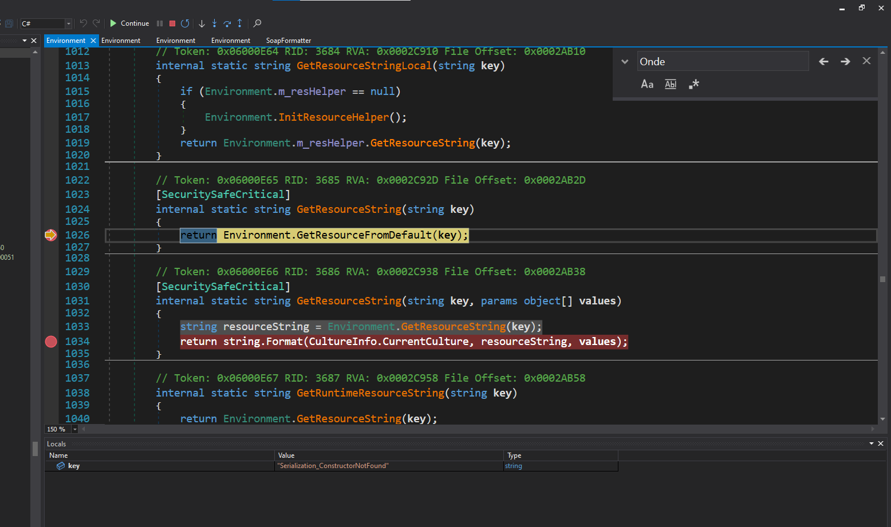
Task: Click the Step Into icon
Action: [214, 23]
